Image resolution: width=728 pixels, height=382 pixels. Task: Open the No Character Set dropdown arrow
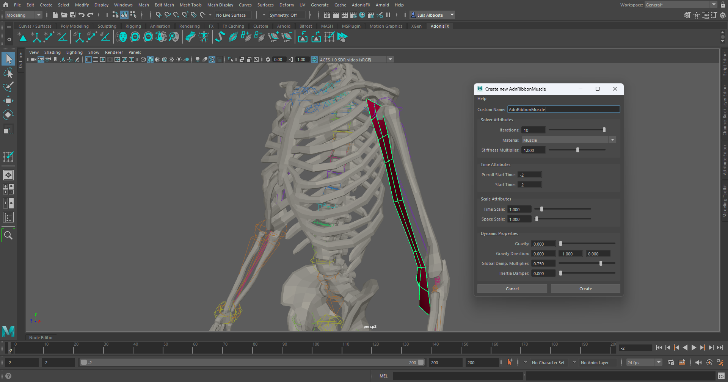(525, 362)
